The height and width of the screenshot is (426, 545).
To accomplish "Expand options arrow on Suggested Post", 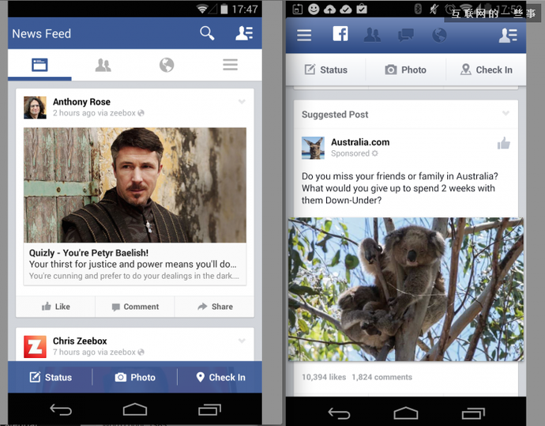I will 506,114.
